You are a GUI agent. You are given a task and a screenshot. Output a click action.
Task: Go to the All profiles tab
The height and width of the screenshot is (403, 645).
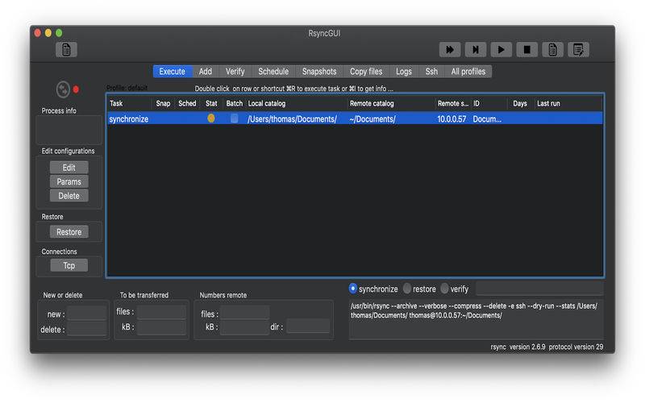pyautogui.click(x=468, y=72)
